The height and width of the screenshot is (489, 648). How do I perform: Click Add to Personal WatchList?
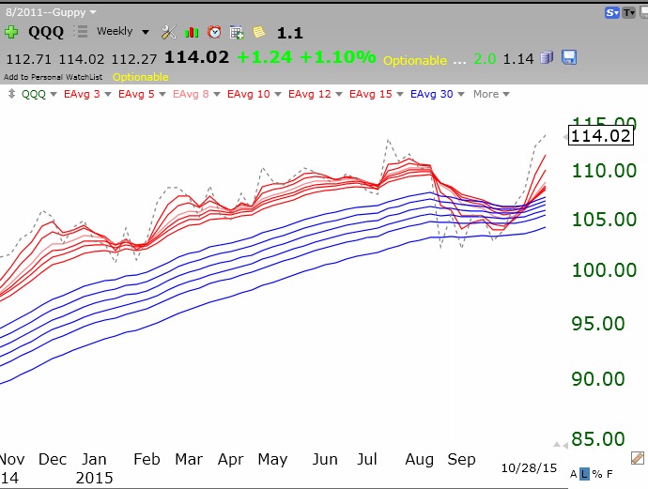click(x=53, y=77)
